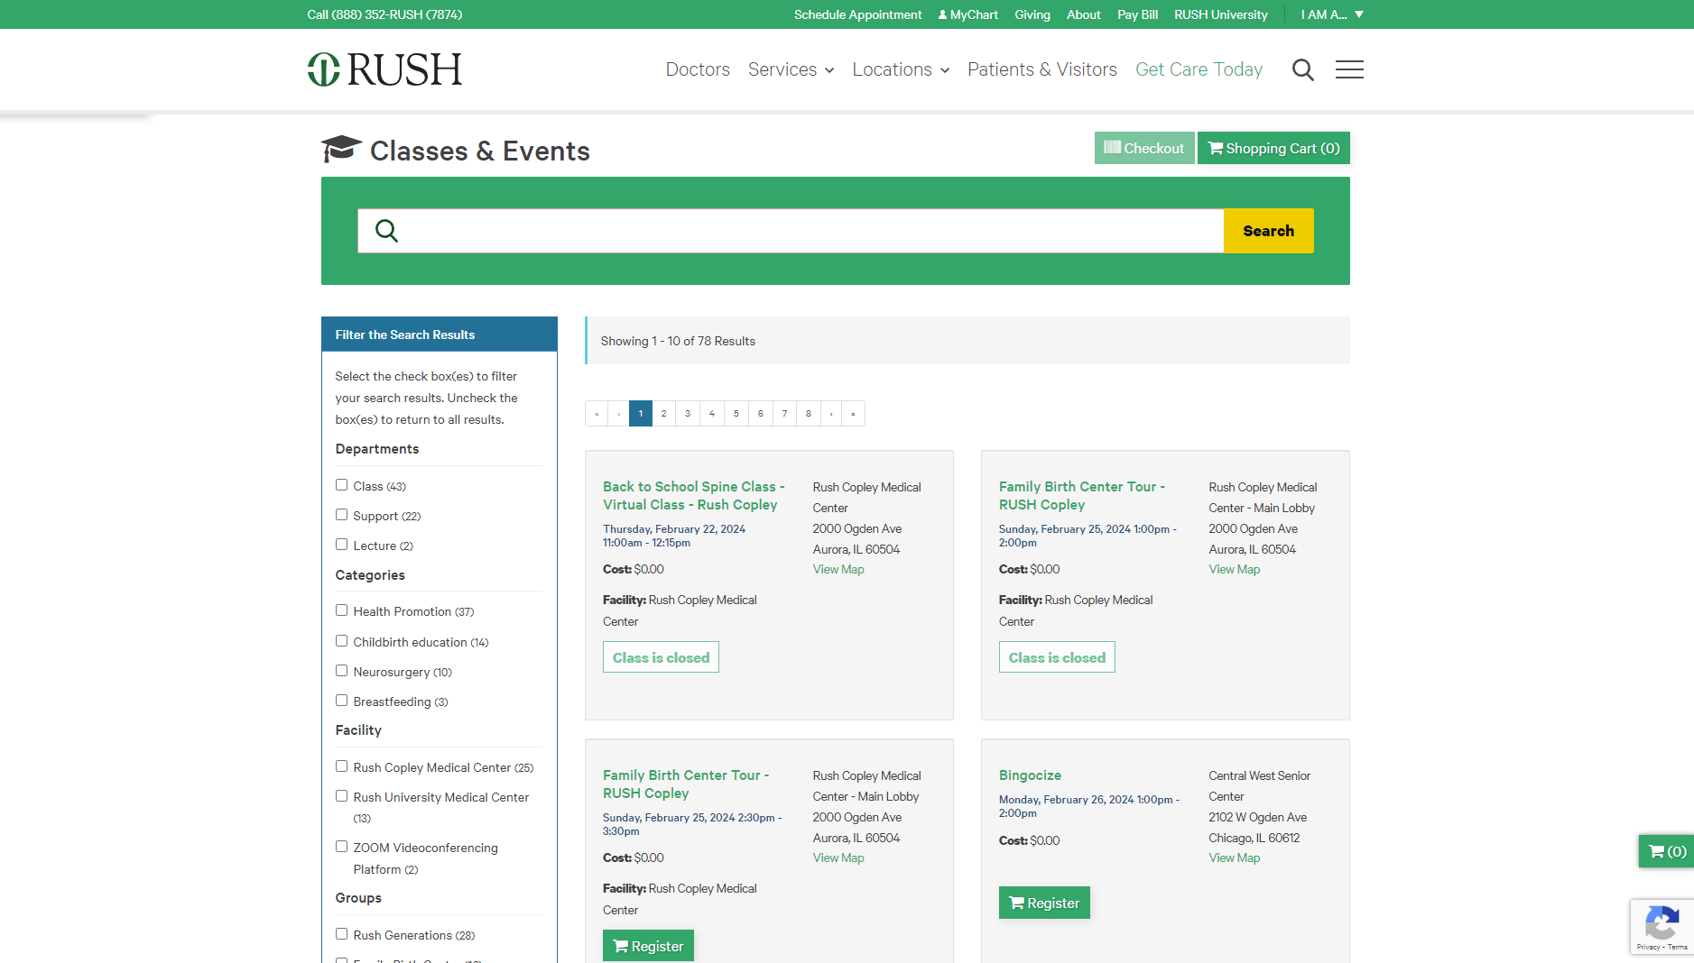Image resolution: width=1694 pixels, height=963 pixels.
Task: Open MyChart link in top bar
Action: point(967,14)
